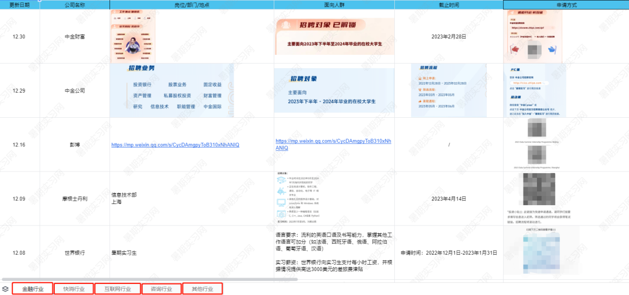The height and width of the screenshot is (295, 629).
Task: Select the 公司名称 column header
Action: pyautogui.click(x=75, y=5)
